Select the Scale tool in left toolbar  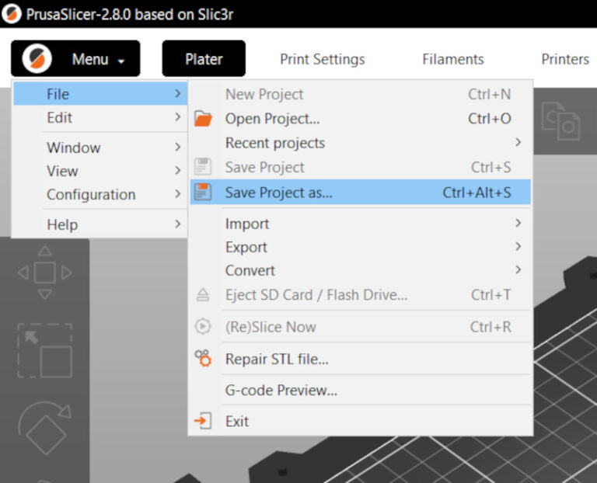point(44,351)
